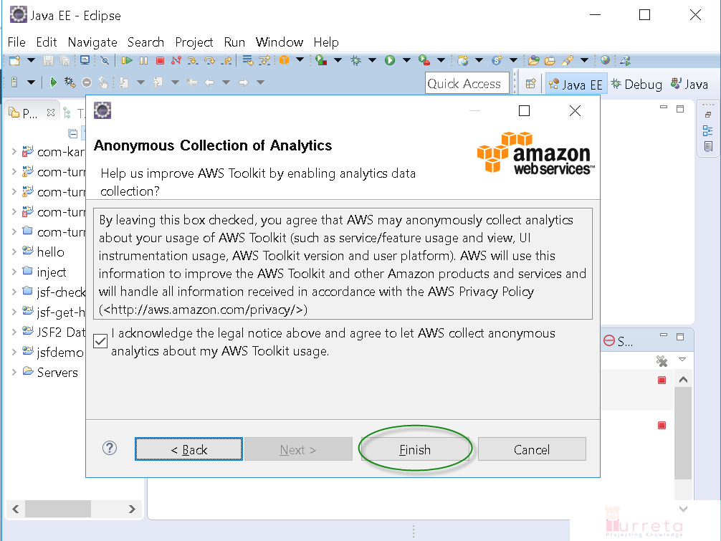Image resolution: width=721 pixels, height=541 pixels.
Task: Click the Finish button
Action: [415, 449]
